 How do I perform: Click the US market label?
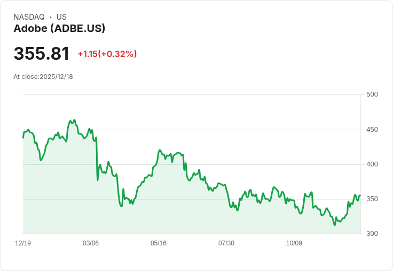pyautogui.click(x=61, y=17)
